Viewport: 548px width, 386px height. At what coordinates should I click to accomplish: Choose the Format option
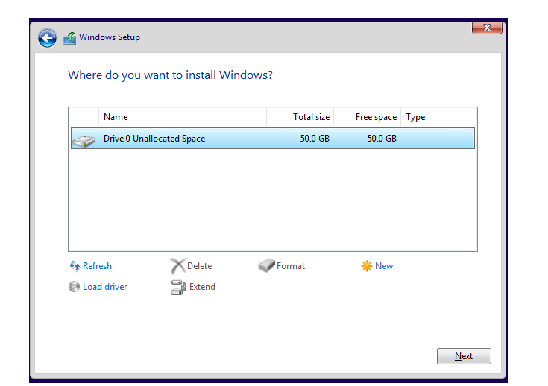click(291, 266)
